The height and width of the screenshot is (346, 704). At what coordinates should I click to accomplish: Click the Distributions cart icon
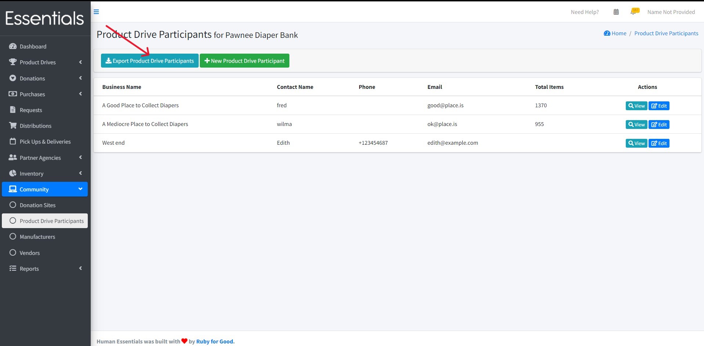tap(13, 126)
